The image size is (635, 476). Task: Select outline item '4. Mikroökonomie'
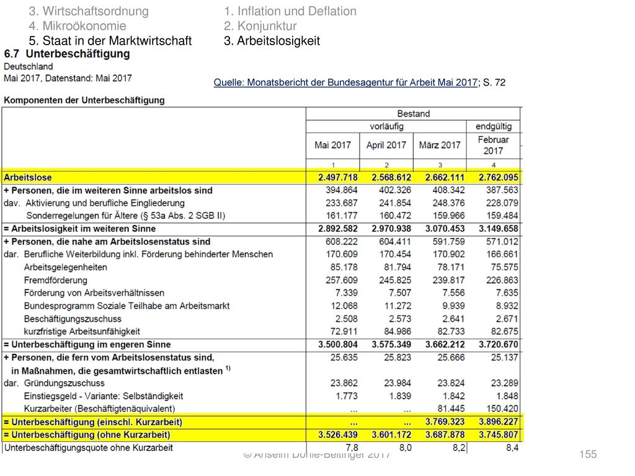click(78, 26)
